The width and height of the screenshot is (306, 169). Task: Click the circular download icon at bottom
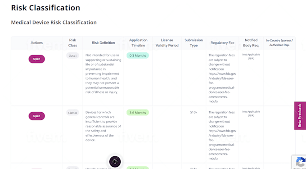115,162
